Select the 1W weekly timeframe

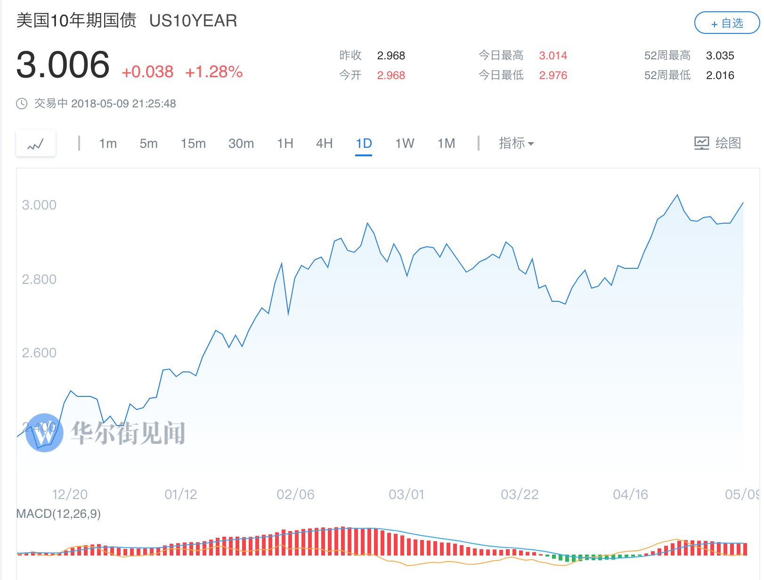pos(405,143)
